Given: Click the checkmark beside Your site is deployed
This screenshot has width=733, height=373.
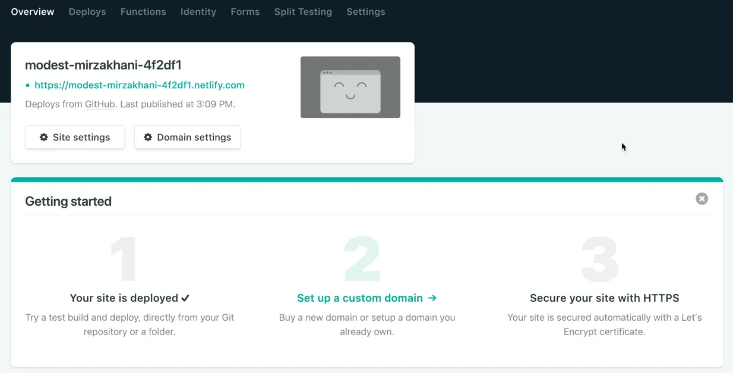Looking at the screenshot, I should pos(185,298).
